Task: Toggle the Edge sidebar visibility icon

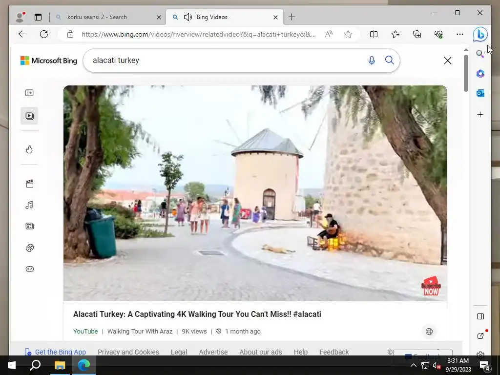Action: [480, 316]
